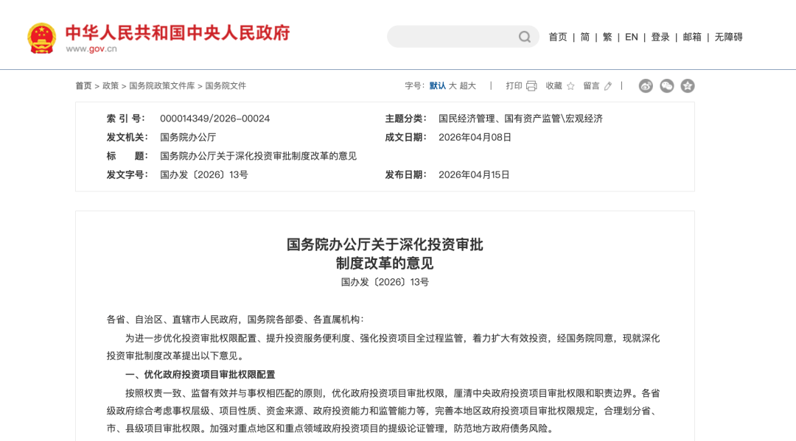This screenshot has width=796, height=441.
Task: Click the national emblem logo
Action: [41, 38]
